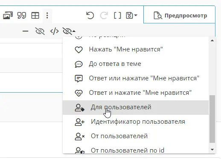
Task: Insert quote block icon
Action: pos(22,15)
